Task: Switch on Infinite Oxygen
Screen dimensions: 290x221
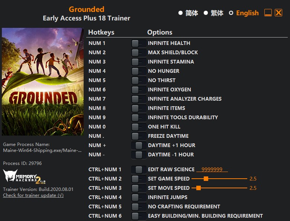Action: pyautogui.click(x=139, y=90)
